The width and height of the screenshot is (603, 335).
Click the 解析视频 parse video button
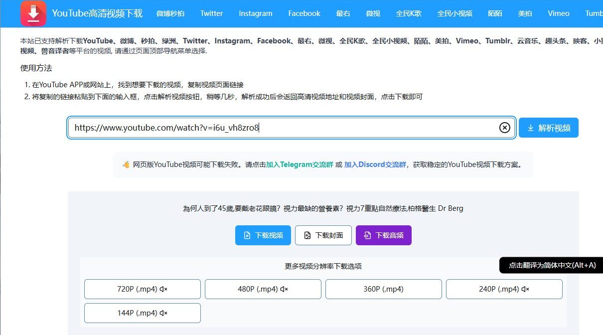click(x=548, y=128)
